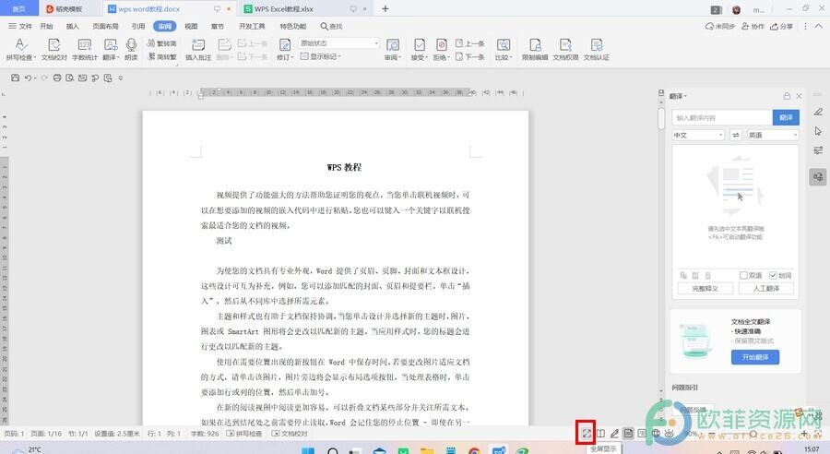Open a new tab with the plus button
830x454 pixels.
385,8
